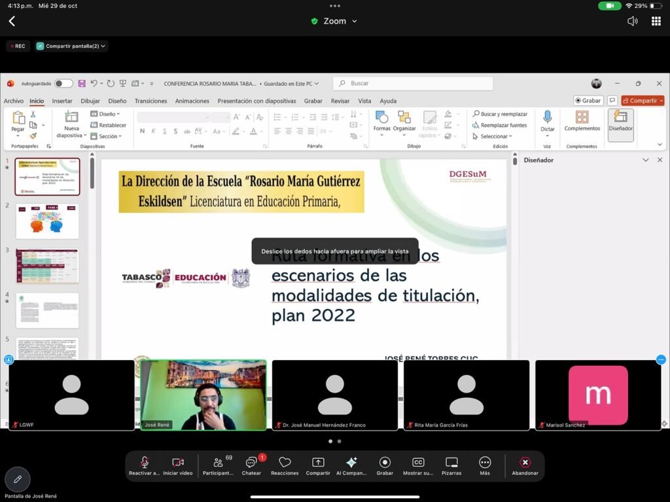The image size is (670, 502).
Task: Unmute with Reactivar audio microphone
Action: pyautogui.click(x=145, y=463)
